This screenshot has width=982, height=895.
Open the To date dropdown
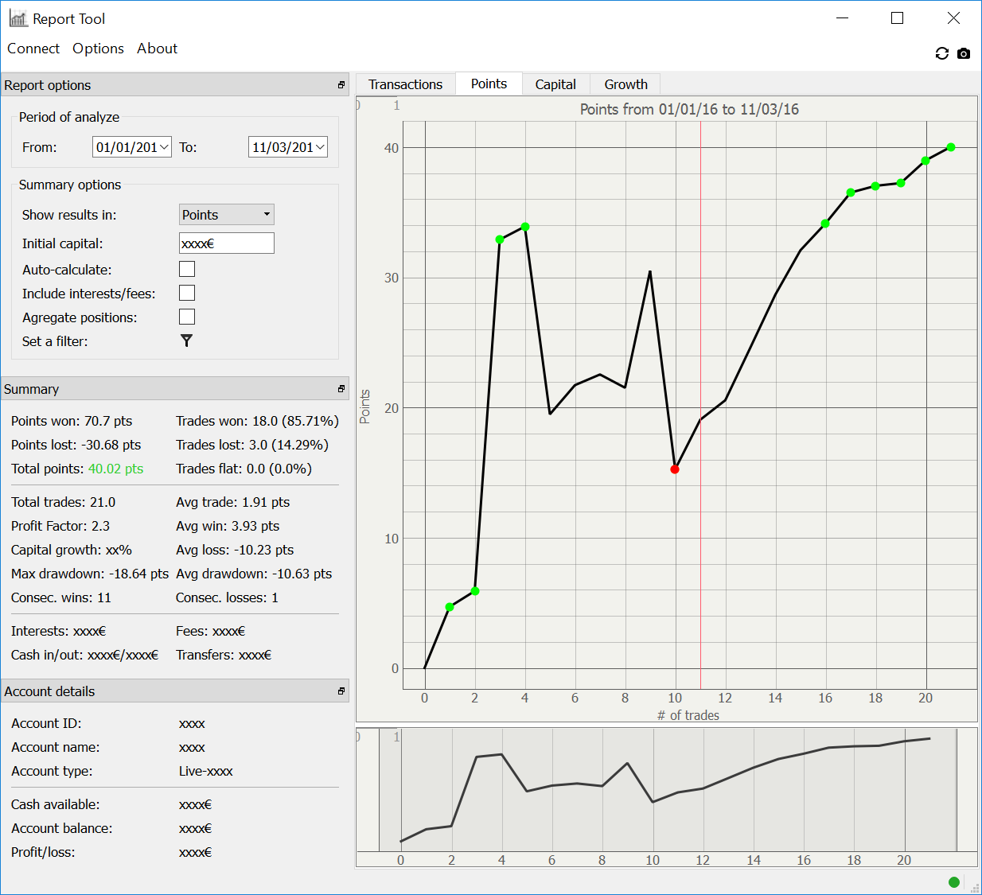pyautogui.click(x=320, y=147)
